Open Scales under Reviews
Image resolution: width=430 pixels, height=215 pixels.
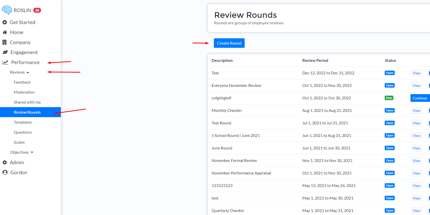tap(19, 142)
